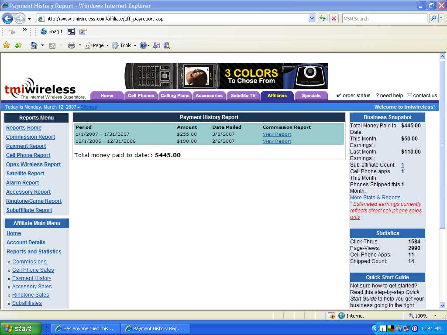Switch to 'Has anyone tried this' taskbar window

(x=85, y=328)
